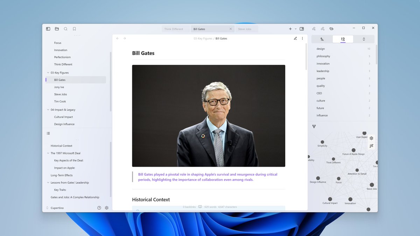
Task: Open the backlinks pane icon
Action: click(314, 29)
